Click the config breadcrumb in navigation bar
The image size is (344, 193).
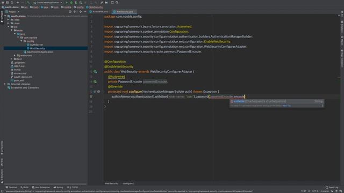point(79,7)
